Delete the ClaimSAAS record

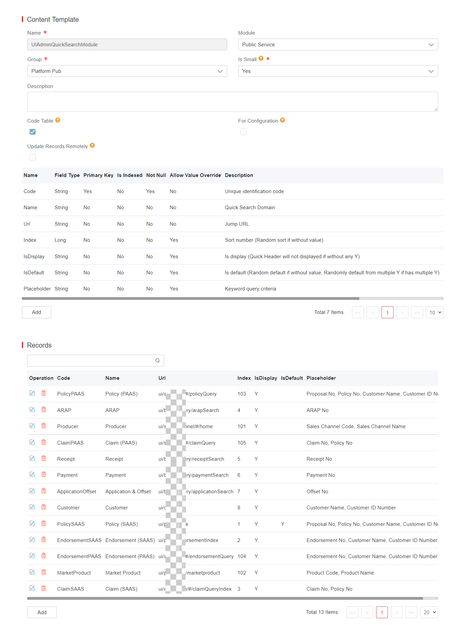(x=44, y=588)
